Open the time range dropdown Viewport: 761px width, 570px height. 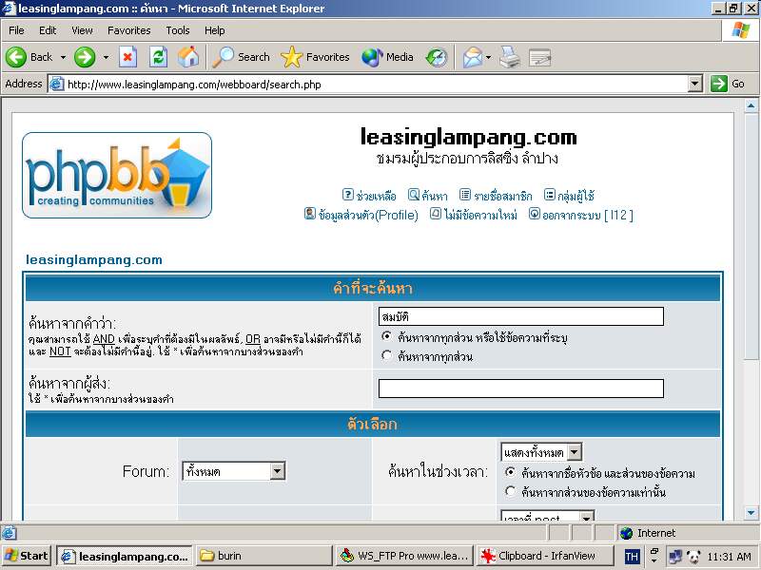click(574, 452)
